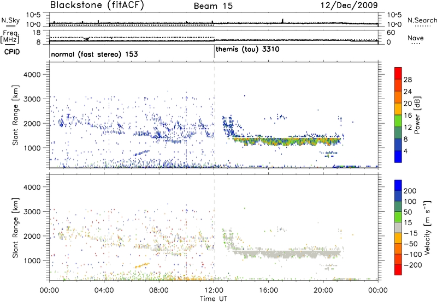Click the 'Blackstone (fitACF)' title text
This screenshot has height=302, width=437.
point(97,5)
